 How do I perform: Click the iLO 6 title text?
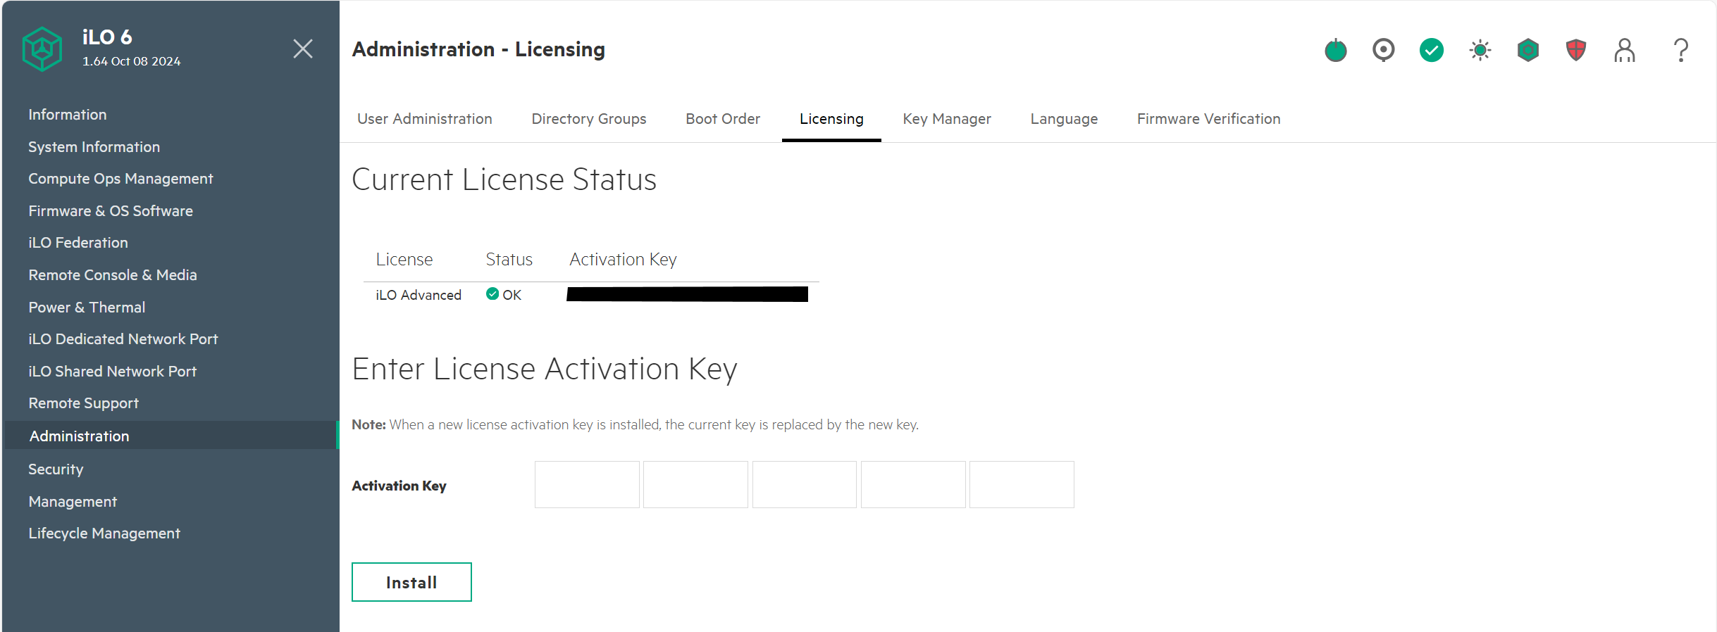coord(107,37)
